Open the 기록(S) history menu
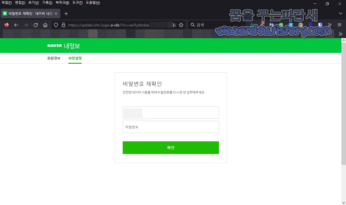This screenshot has height=205, width=346. [47, 3]
